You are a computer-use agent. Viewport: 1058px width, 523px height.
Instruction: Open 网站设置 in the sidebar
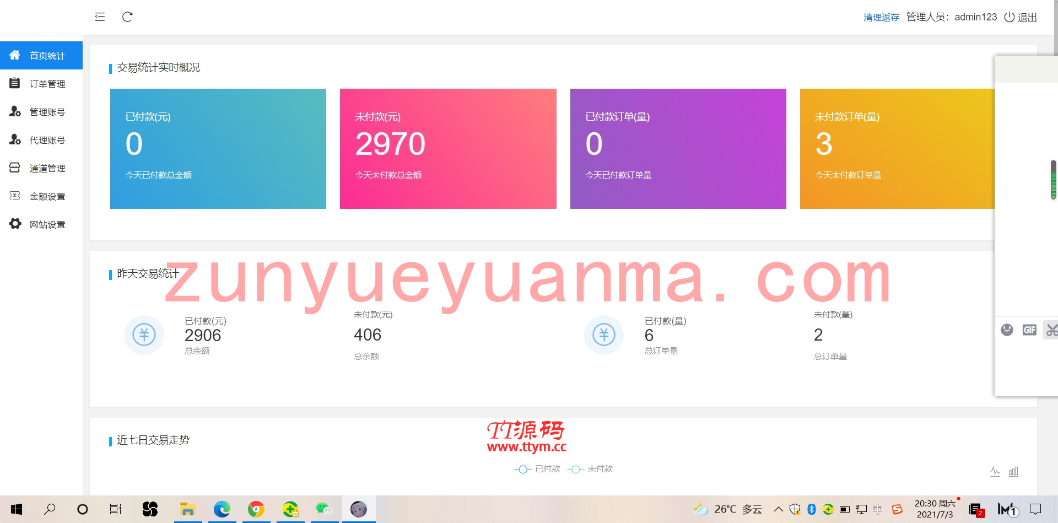[41, 224]
